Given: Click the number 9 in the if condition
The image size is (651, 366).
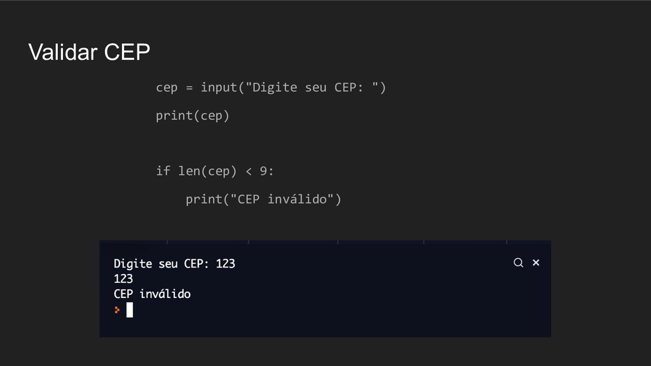Looking at the screenshot, I should (263, 171).
